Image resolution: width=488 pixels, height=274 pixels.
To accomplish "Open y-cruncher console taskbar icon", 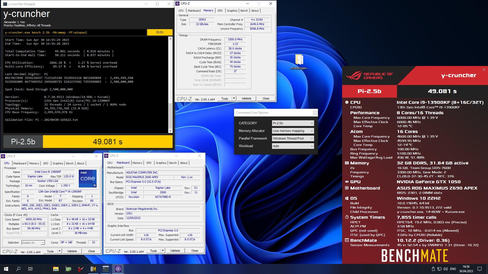I will pyautogui.click(x=106, y=269).
